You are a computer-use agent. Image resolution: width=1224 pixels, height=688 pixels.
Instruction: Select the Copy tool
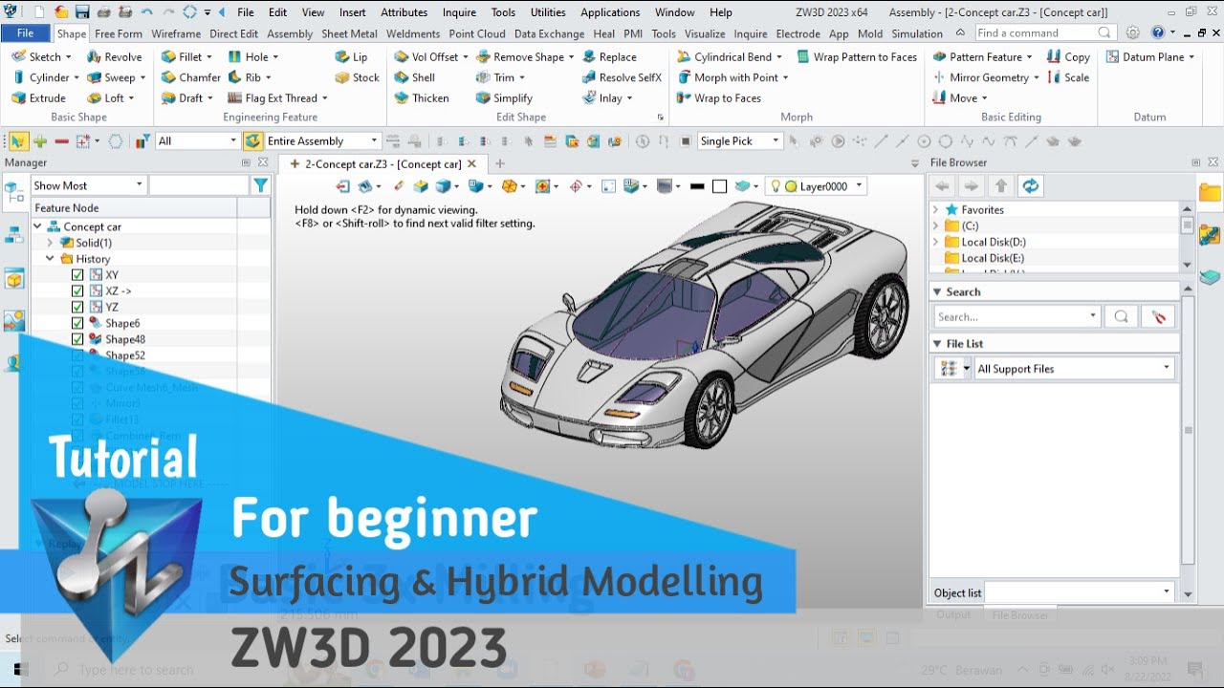pyautogui.click(x=1068, y=57)
